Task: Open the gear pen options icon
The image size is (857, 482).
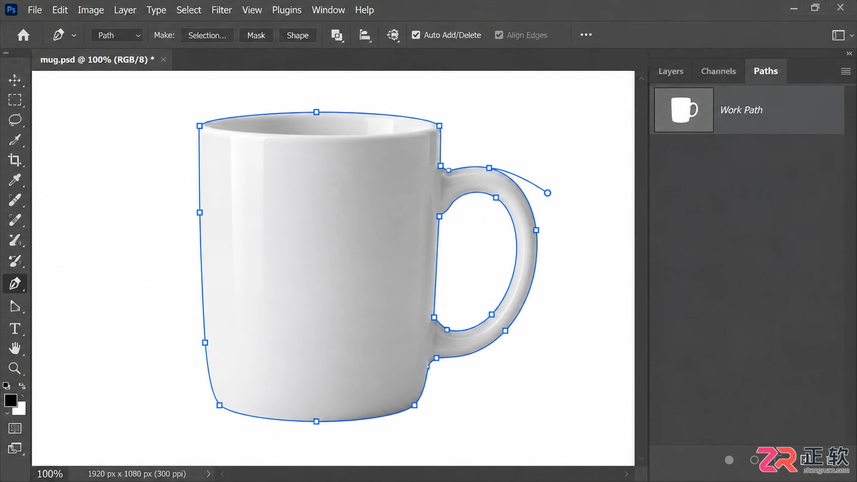Action: 393,35
